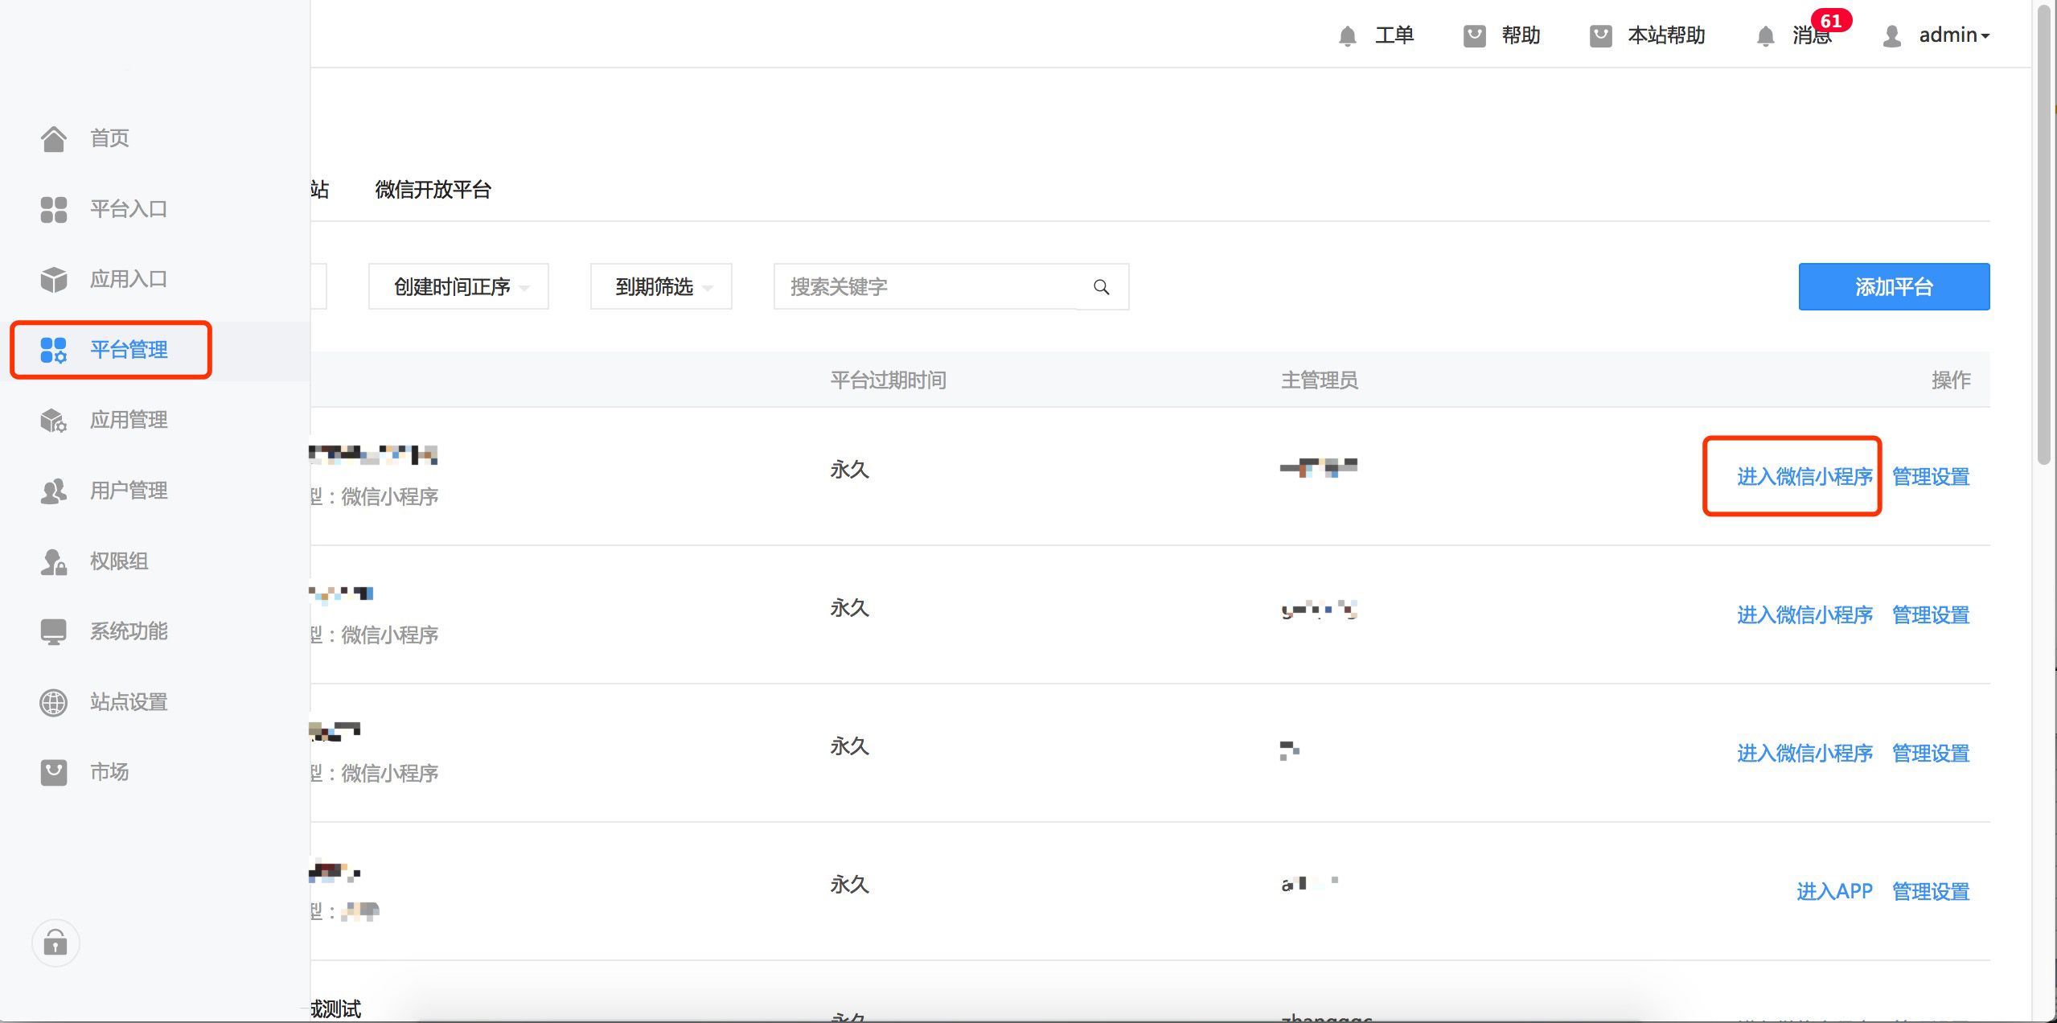Open 系统功能 menu item
The height and width of the screenshot is (1023, 2057).
tap(129, 631)
